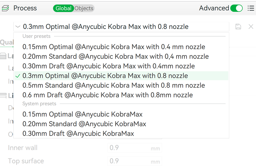Screen dimensions: 256x168
Task: Click the Inner wall width input field
Action: 129,148
